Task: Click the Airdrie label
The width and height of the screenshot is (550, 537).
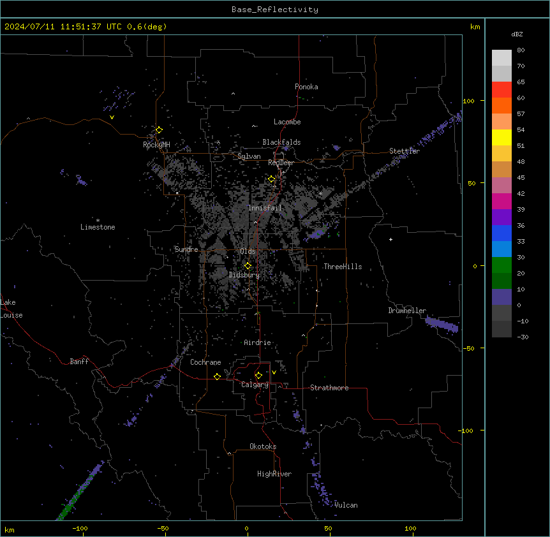Action: click(x=257, y=342)
